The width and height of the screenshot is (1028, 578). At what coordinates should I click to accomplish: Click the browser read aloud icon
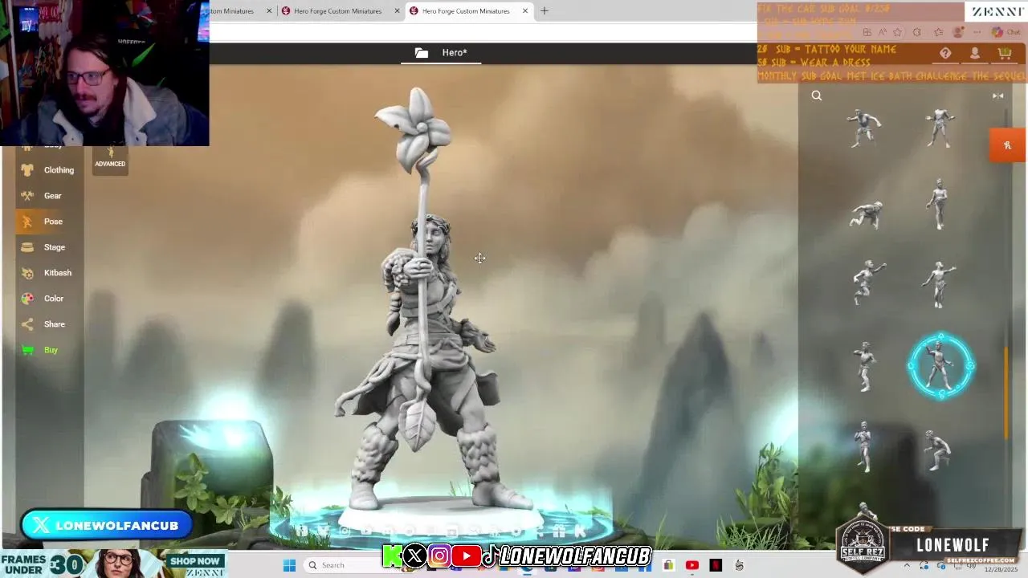coord(882,32)
